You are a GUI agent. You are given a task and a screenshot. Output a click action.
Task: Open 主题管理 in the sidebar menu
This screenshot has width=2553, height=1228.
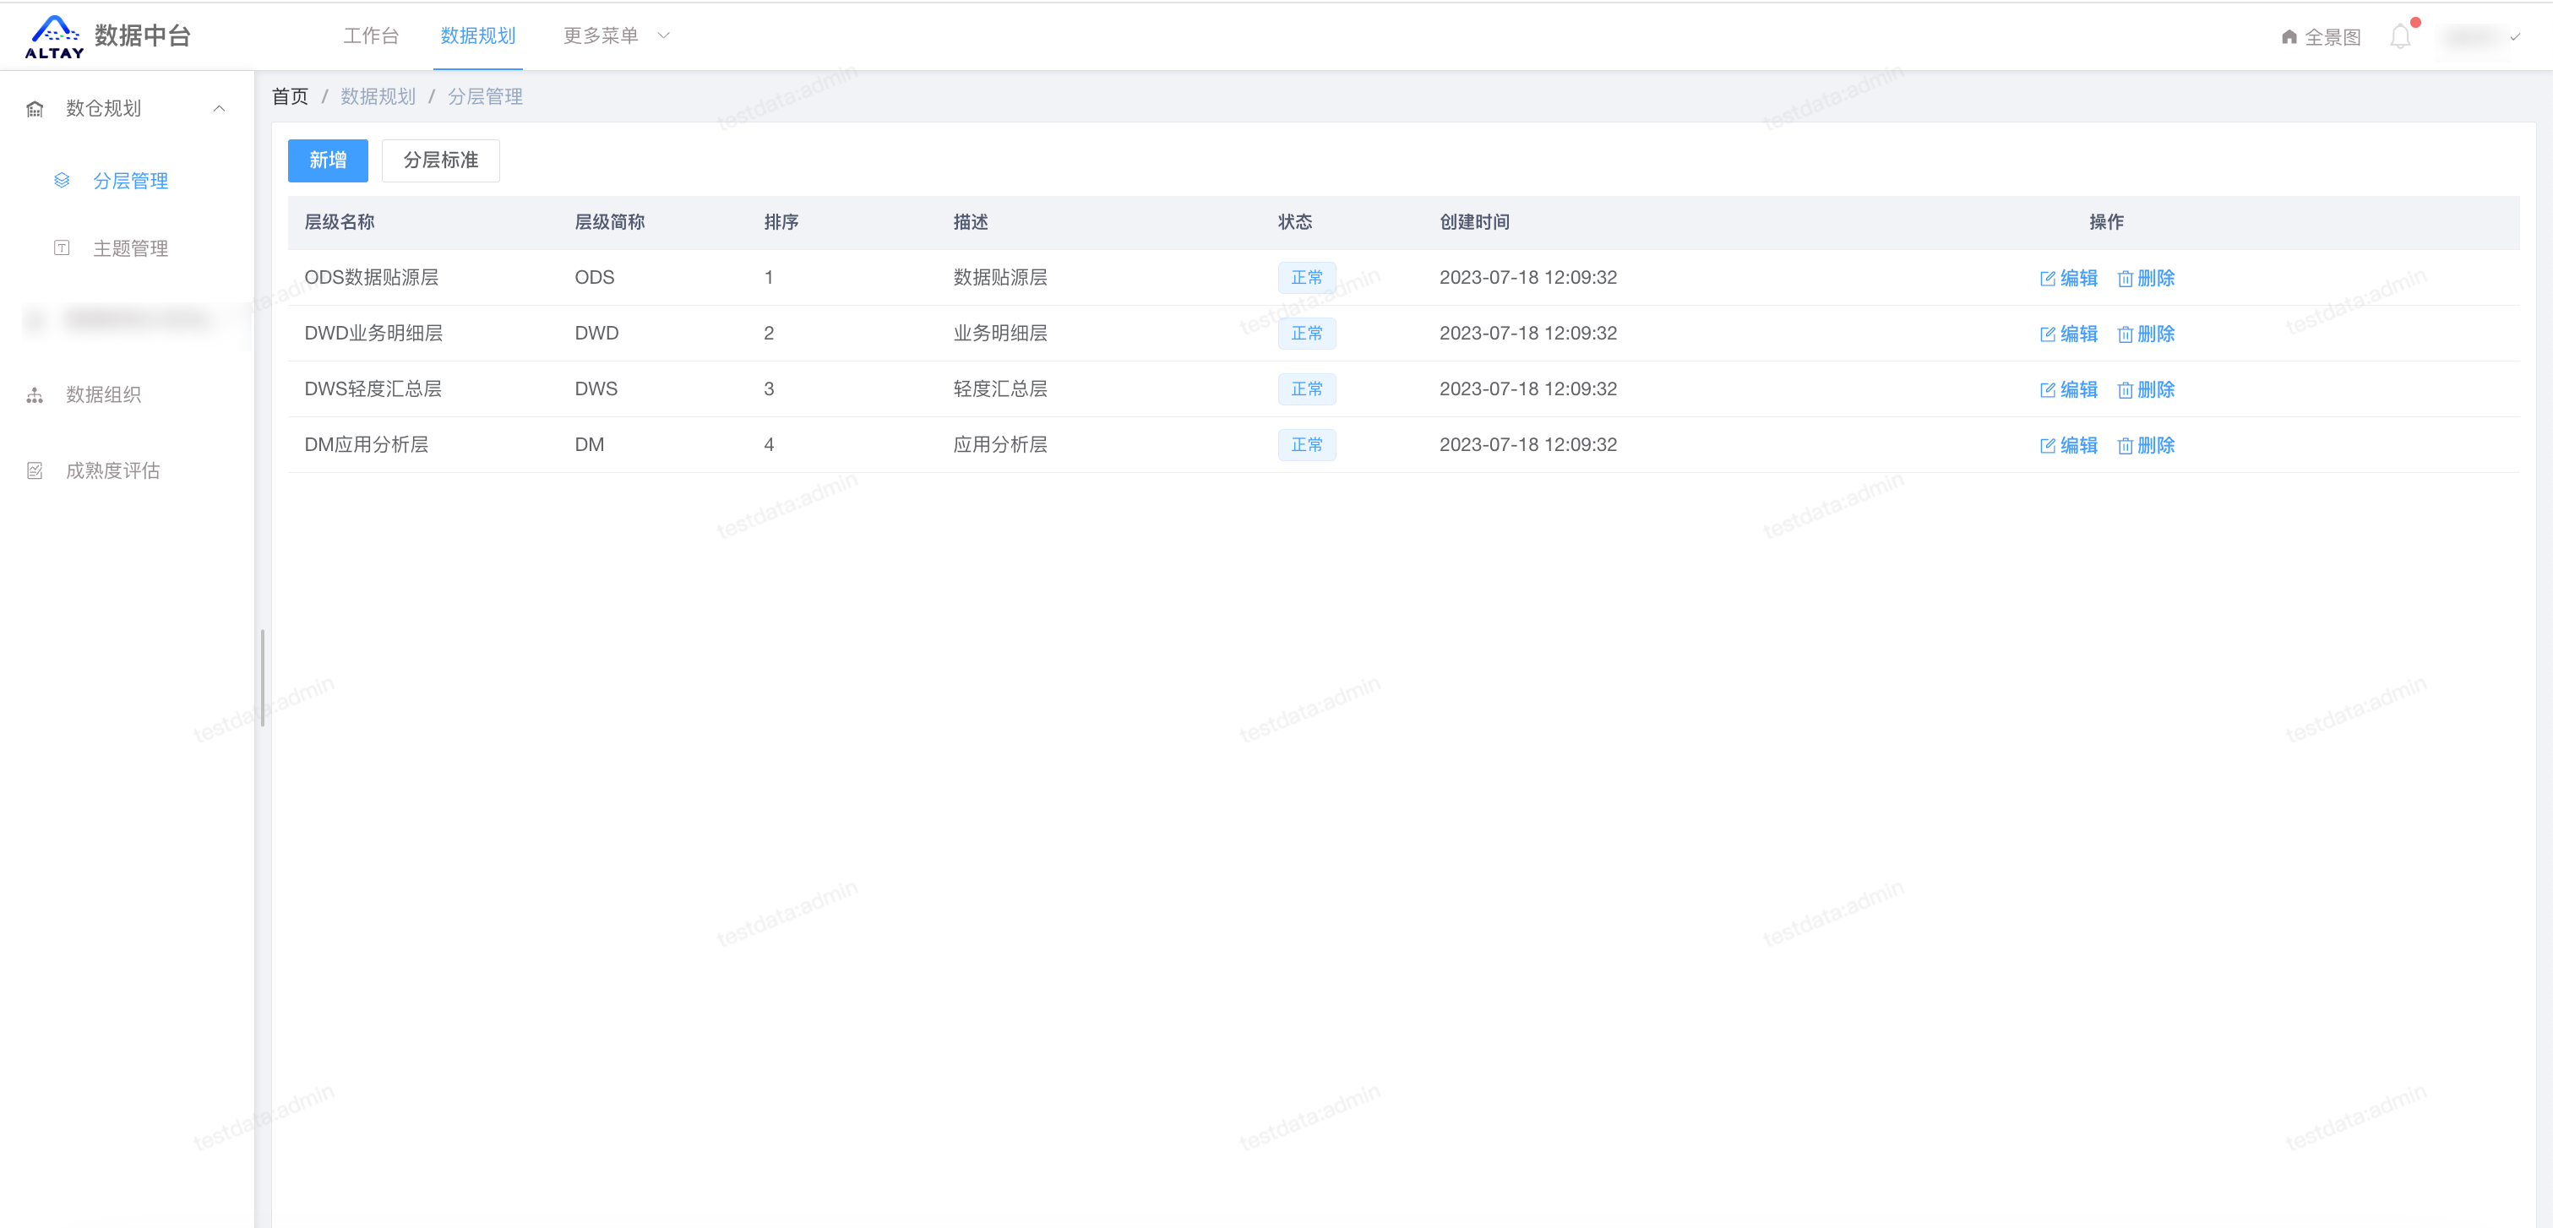click(130, 249)
